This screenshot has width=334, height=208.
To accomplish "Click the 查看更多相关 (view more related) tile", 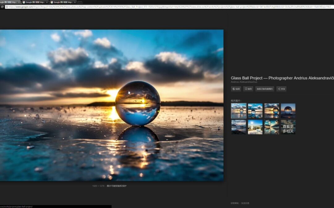I will point(288,127).
